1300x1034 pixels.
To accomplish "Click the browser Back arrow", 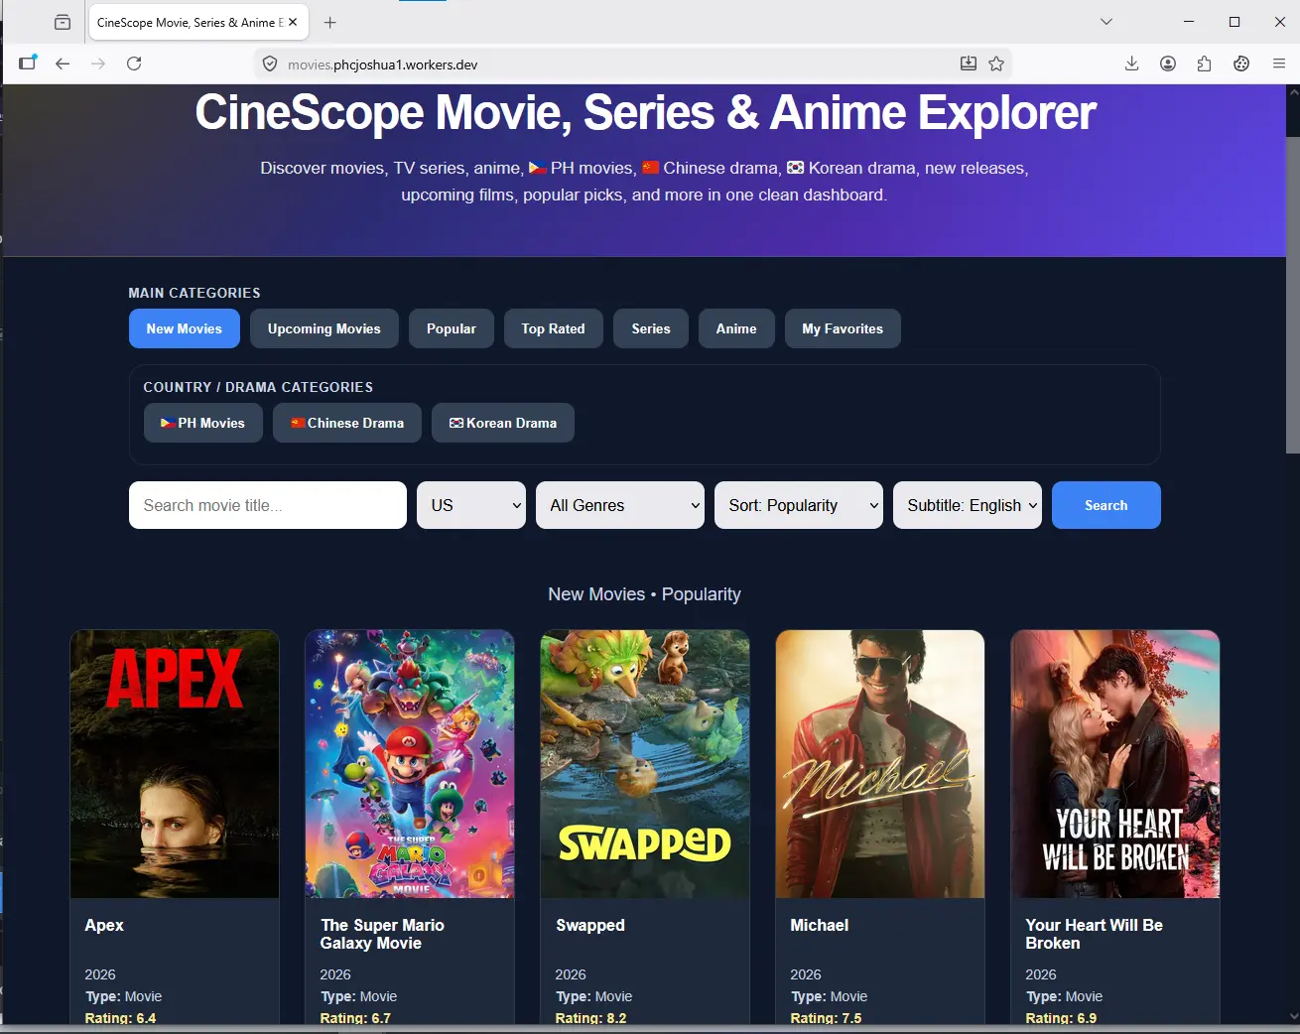I will pyautogui.click(x=63, y=64).
